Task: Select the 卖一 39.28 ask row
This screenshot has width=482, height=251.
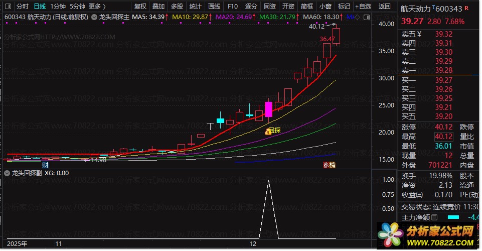Action: pos(439,70)
